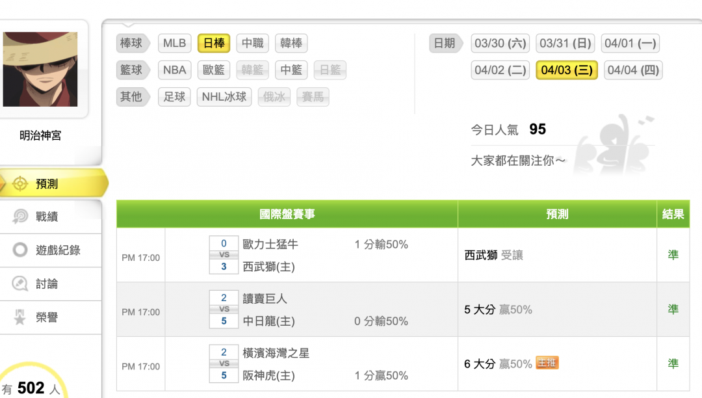Click the 日期 label
Viewport: 702px width, 398px height.
(x=445, y=43)
